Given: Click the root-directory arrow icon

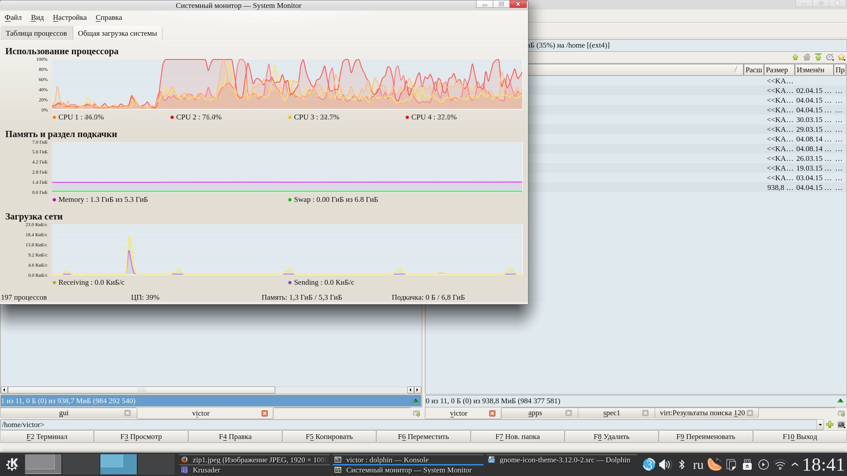Looking at the screenshot, I should [818, 57].
